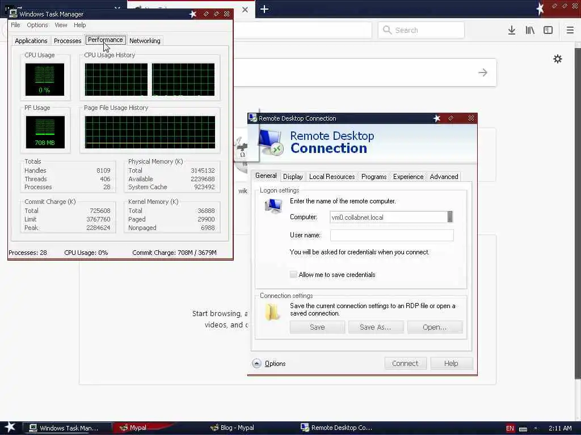
Task: Open Firefox Downloads arrow icon
Action: (x=511, y=31)
